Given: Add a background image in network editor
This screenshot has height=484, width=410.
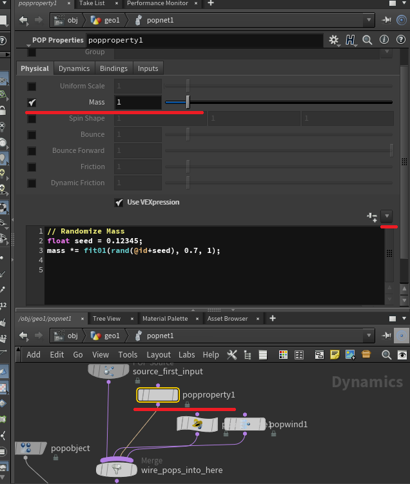Looking at the screenshot, I should pyautogui.click(x=351, y=355).
